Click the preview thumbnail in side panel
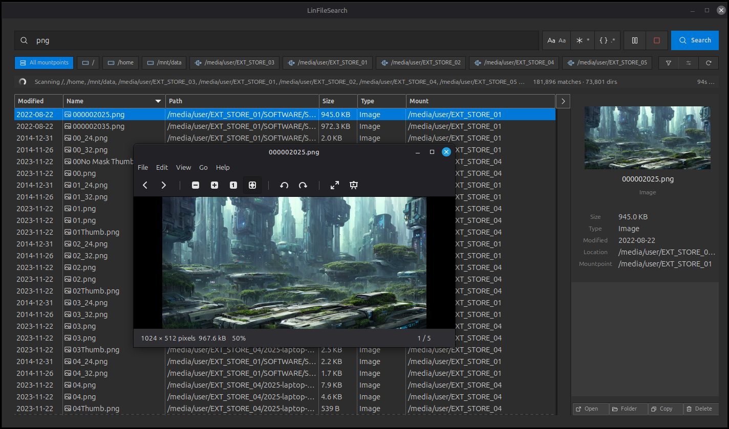729x429 pixels. 648,138
